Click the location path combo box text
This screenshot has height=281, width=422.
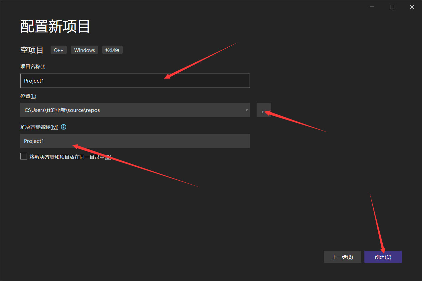(x=62, y=110)
